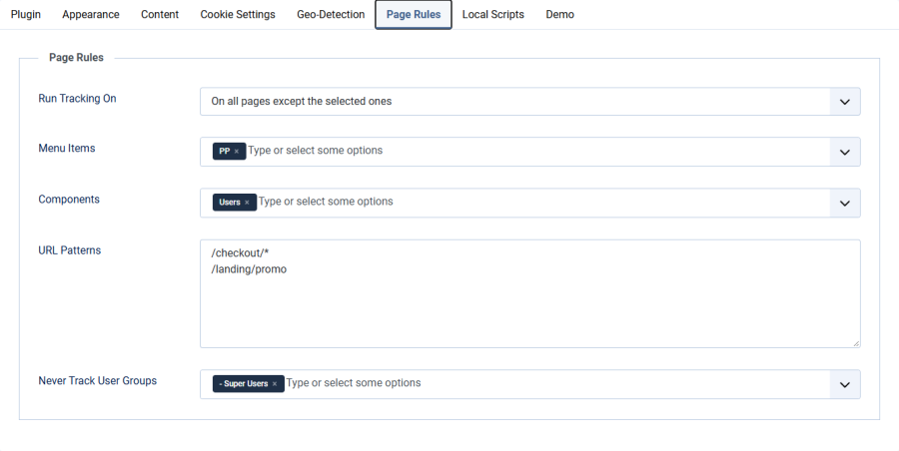Focus the URL Patterns text area
The image size is (899, 451).
[529, 293]
